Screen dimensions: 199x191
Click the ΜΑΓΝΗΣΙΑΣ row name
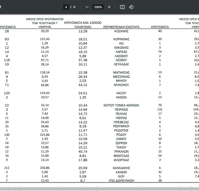[121, 73]
